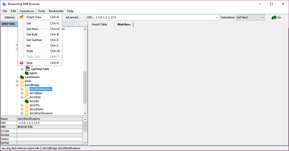Close the Operations menu header

(27, 11)
